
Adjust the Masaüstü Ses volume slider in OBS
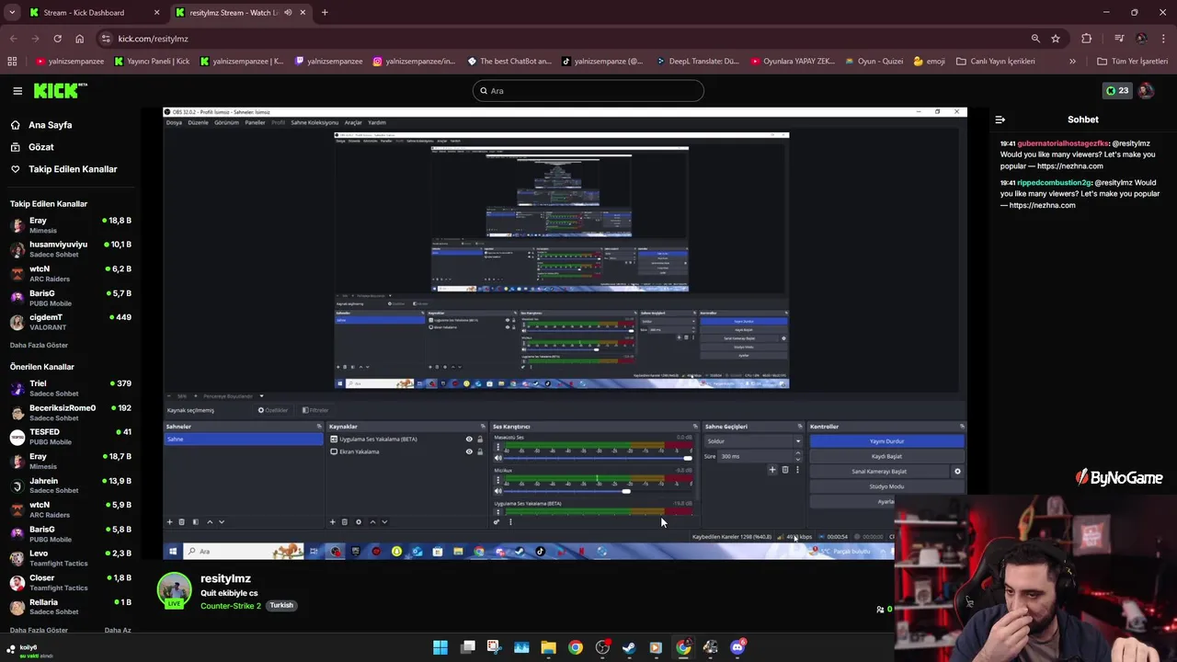point(599,457)
